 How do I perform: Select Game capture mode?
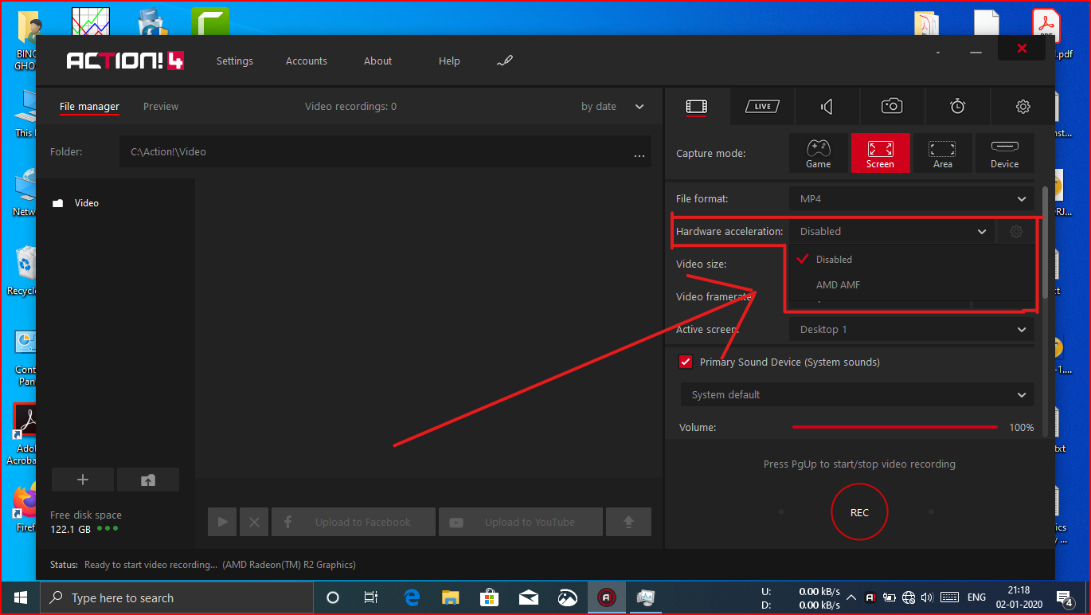(818, 153)
